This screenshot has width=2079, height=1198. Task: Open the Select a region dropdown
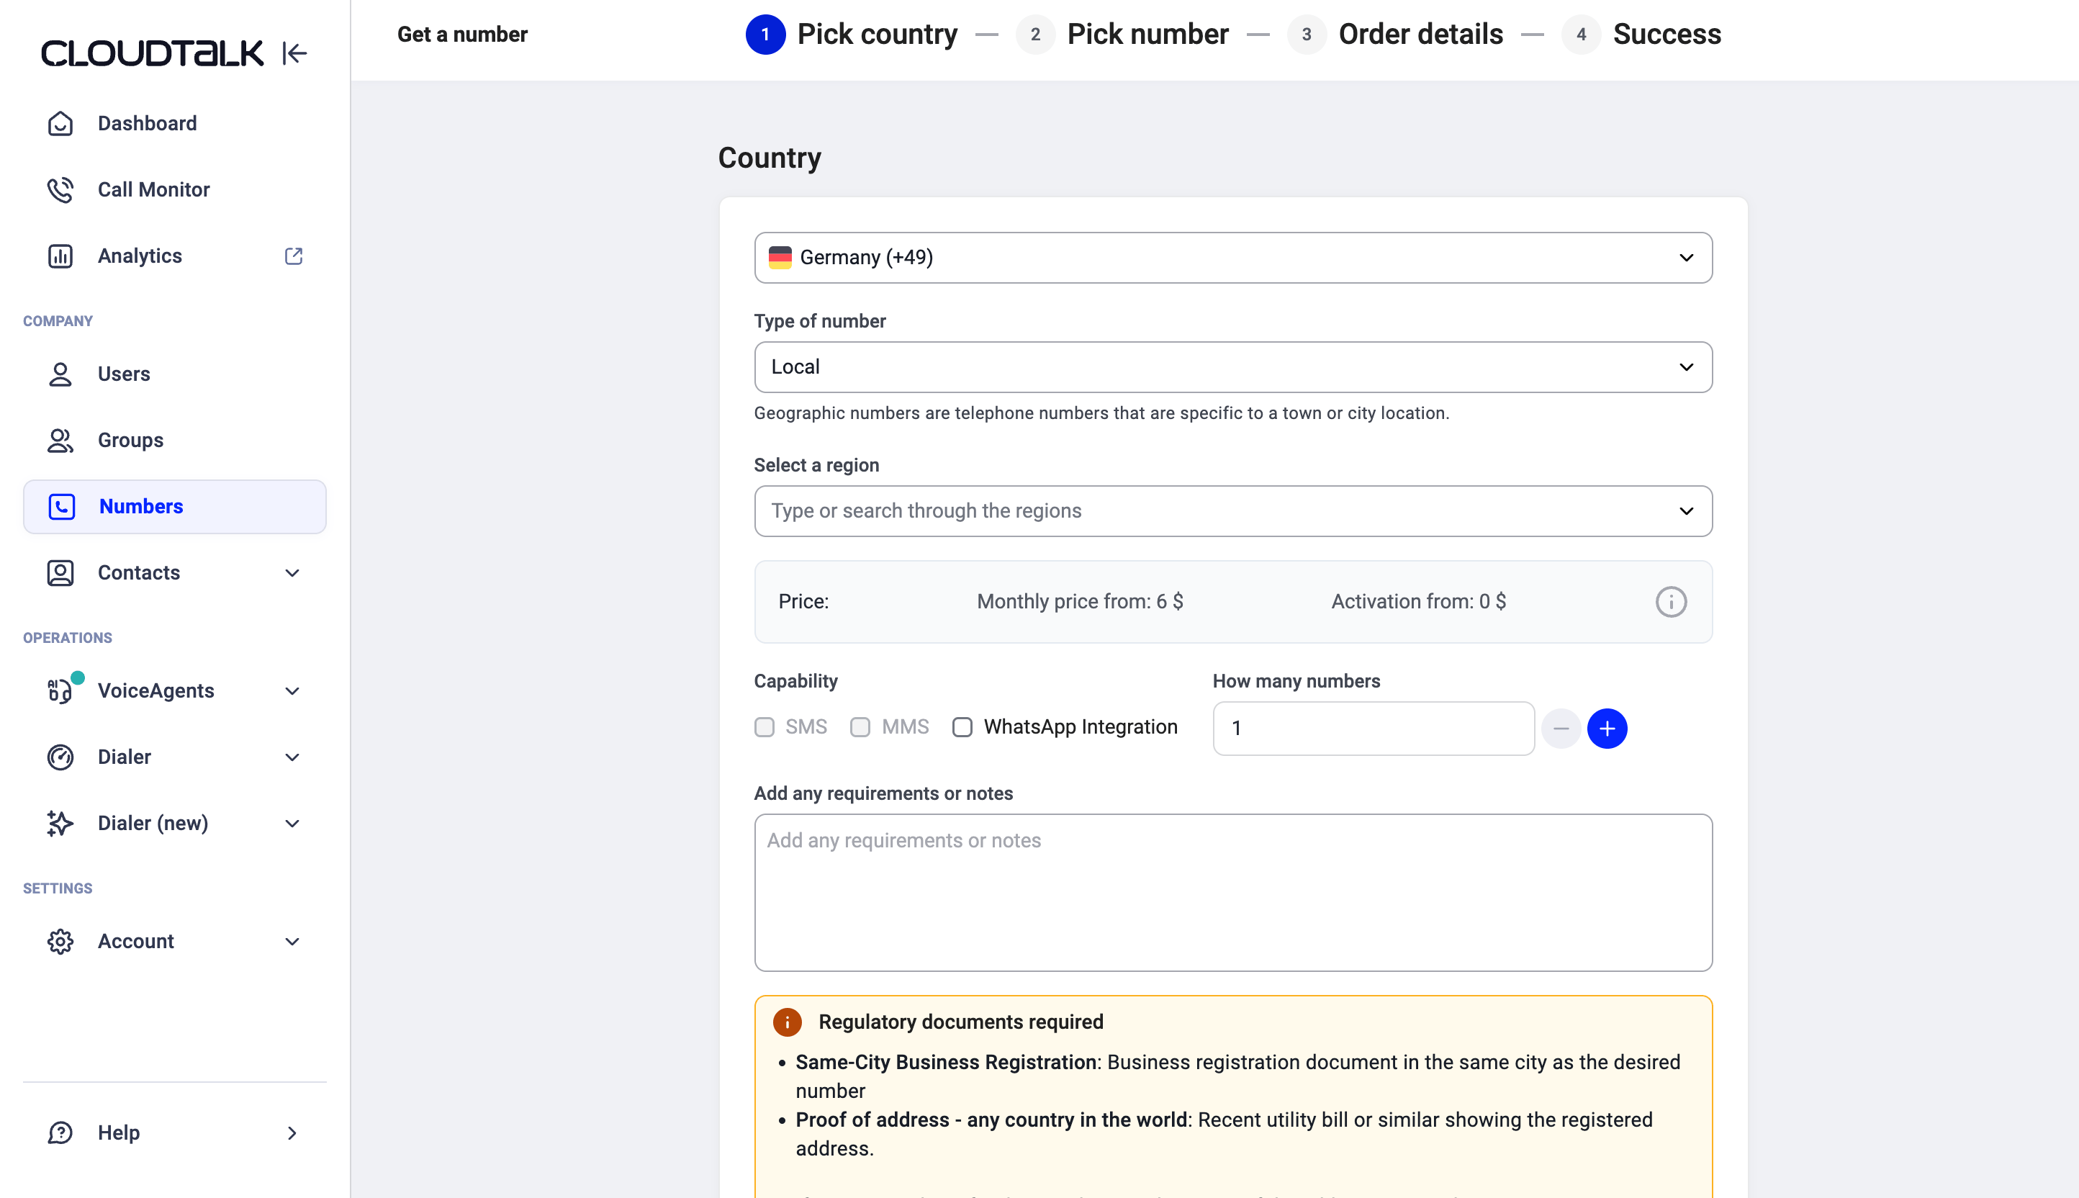[x=1232, y=511]
